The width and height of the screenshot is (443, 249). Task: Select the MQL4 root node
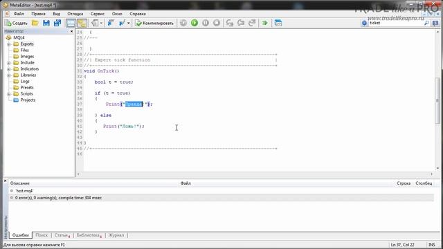19,37
